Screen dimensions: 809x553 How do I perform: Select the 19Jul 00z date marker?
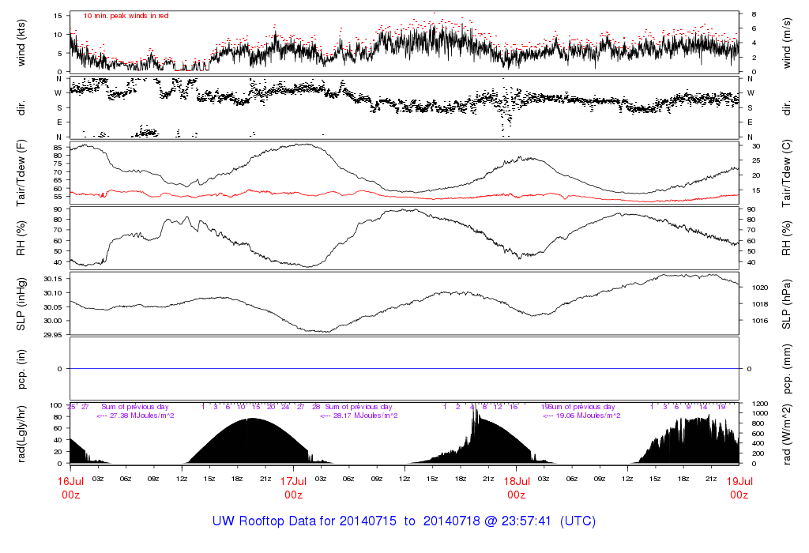click(739, 487)
